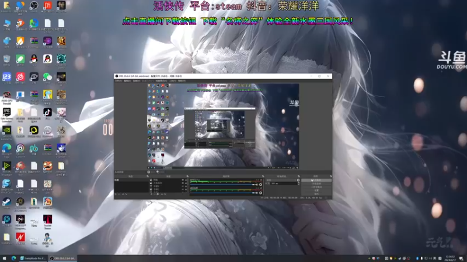Toggle lock on the second source

pos(186,183)
